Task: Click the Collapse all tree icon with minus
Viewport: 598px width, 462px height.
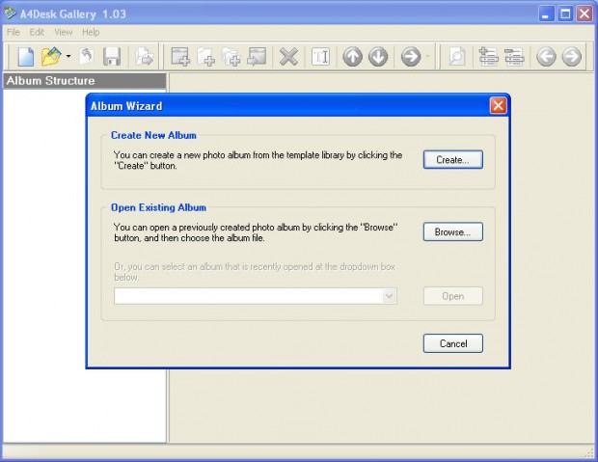Action: [514, 57]
